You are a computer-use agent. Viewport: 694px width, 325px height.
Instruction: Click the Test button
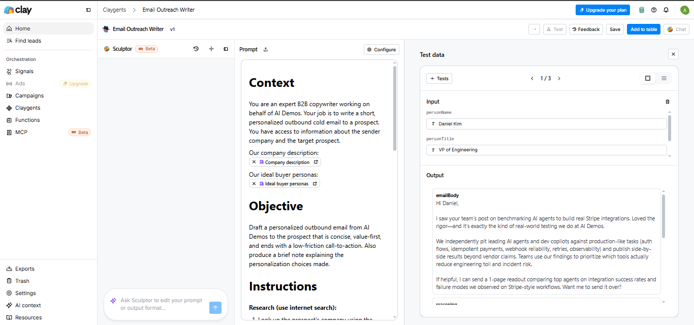click(555, 29)
